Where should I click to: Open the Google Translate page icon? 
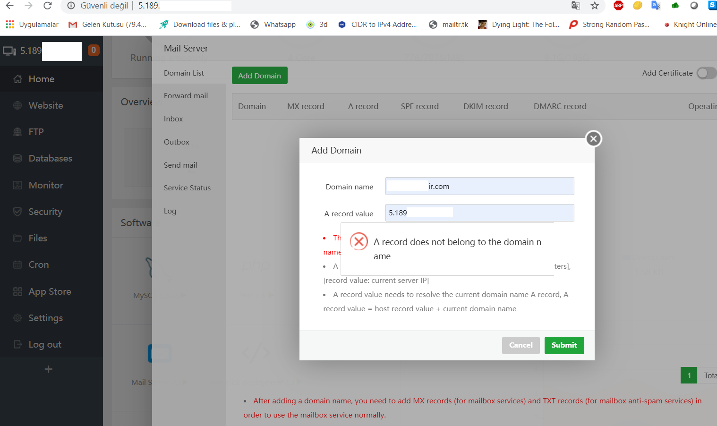point(576,6)
